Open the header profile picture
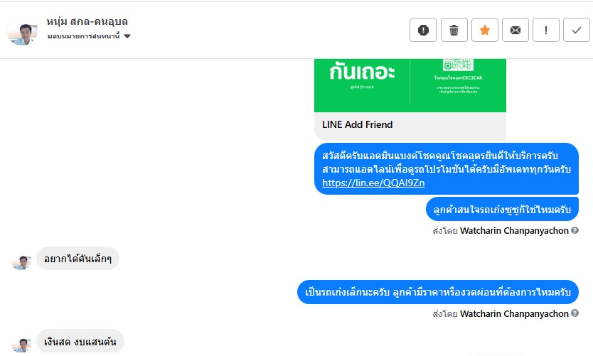 point(22,33)
